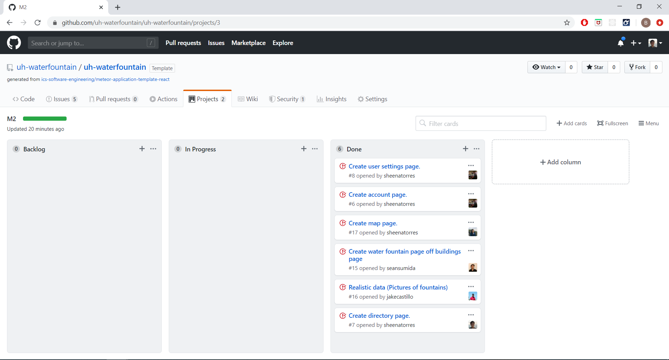The height and width of the screenshot is (360, 669).
Task: Open the Code tab
Action: pos(24,99)
